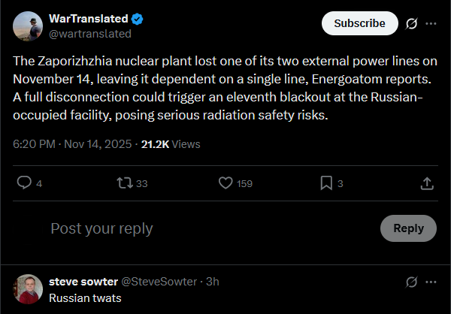Click the Grok icon beside Subscribe
Viewport: 451px width, 314px height.
411,23
